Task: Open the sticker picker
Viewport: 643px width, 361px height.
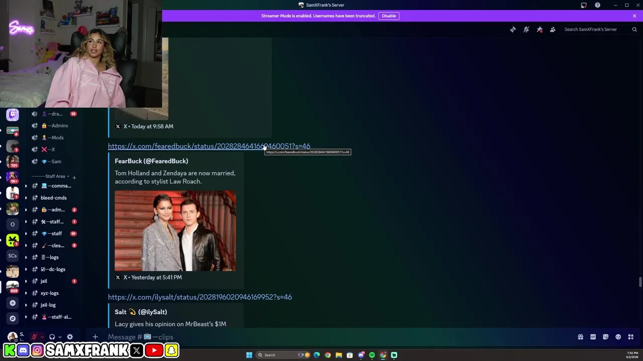Action: tap(605, 337)
